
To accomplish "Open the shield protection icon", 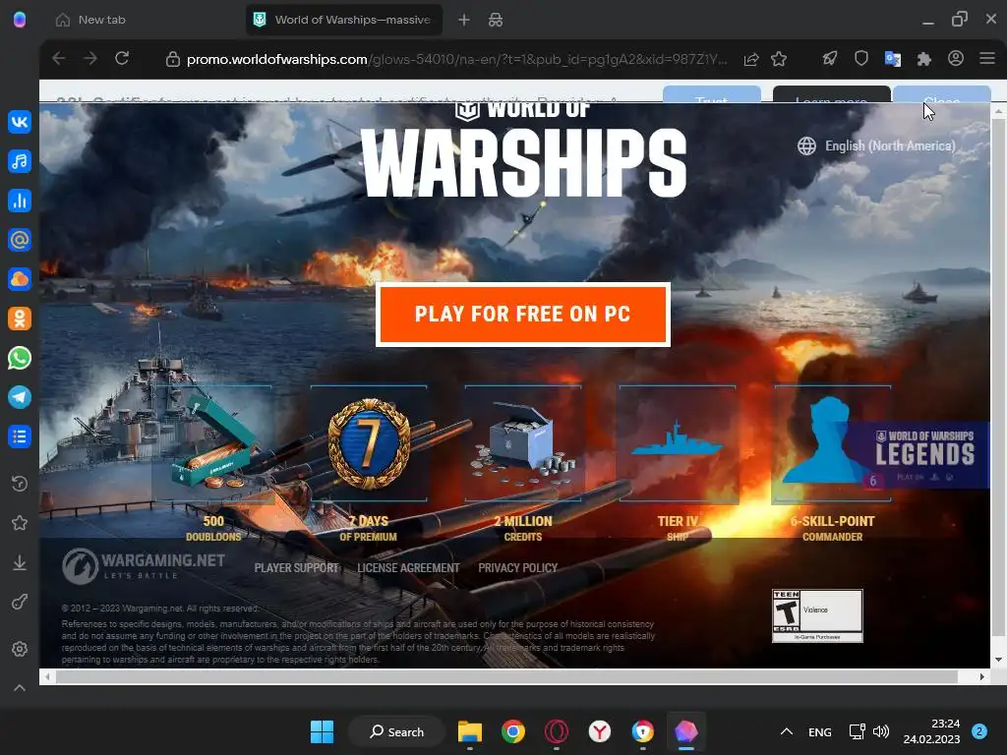I will [x=861, y=58].
